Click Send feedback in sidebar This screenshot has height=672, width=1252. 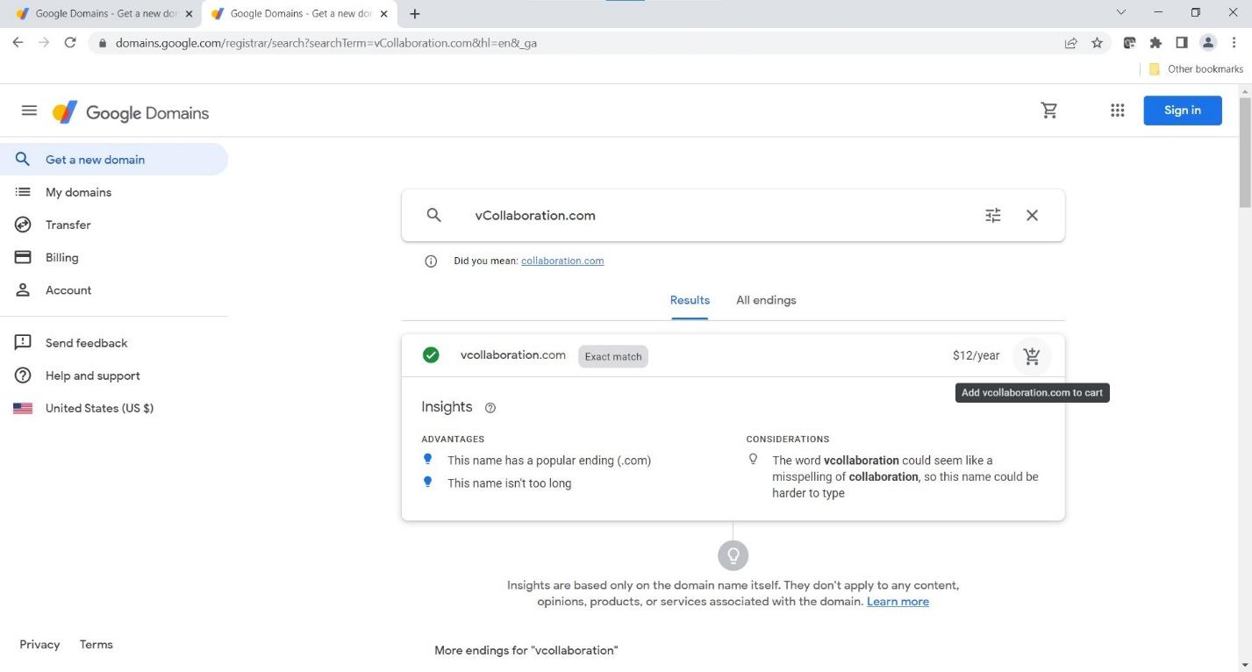click(114, 343)
